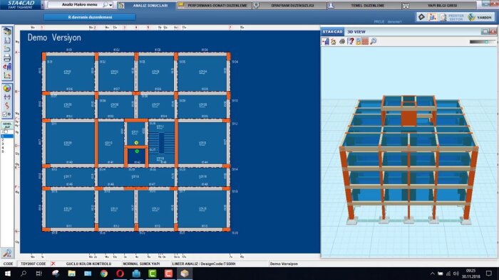Screen dimensions: 499x280
Task: Open YARDIM help
Action: [480, 17]
